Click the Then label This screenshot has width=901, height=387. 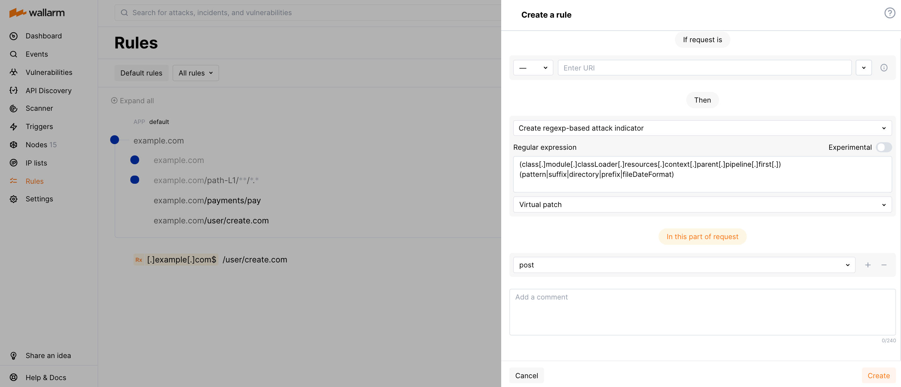[x=702, y=100]
